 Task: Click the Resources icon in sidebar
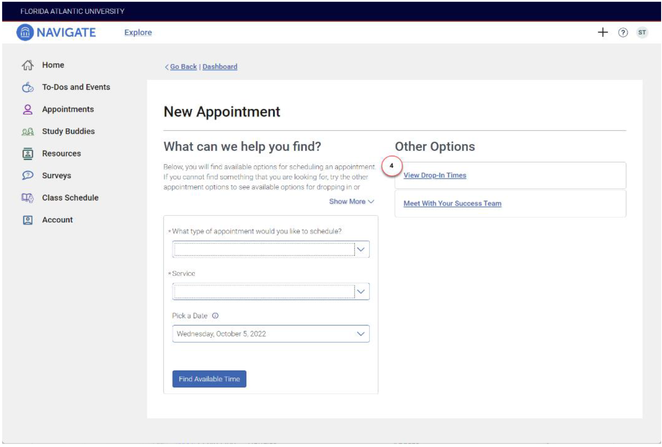click(28, 154)
